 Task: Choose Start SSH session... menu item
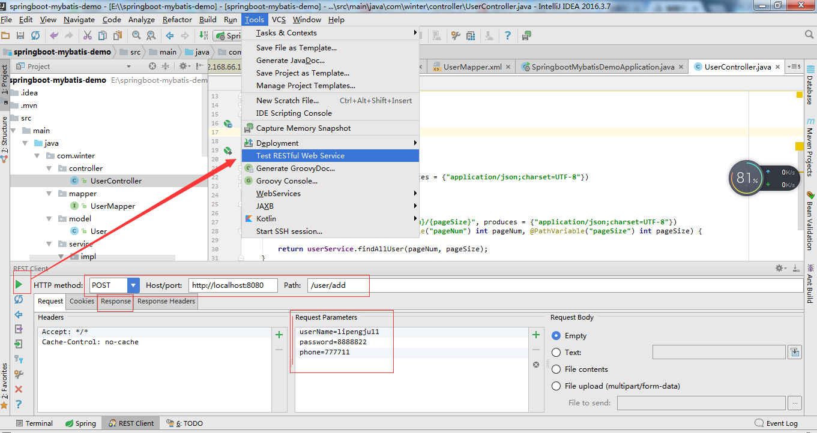[330, 231]
